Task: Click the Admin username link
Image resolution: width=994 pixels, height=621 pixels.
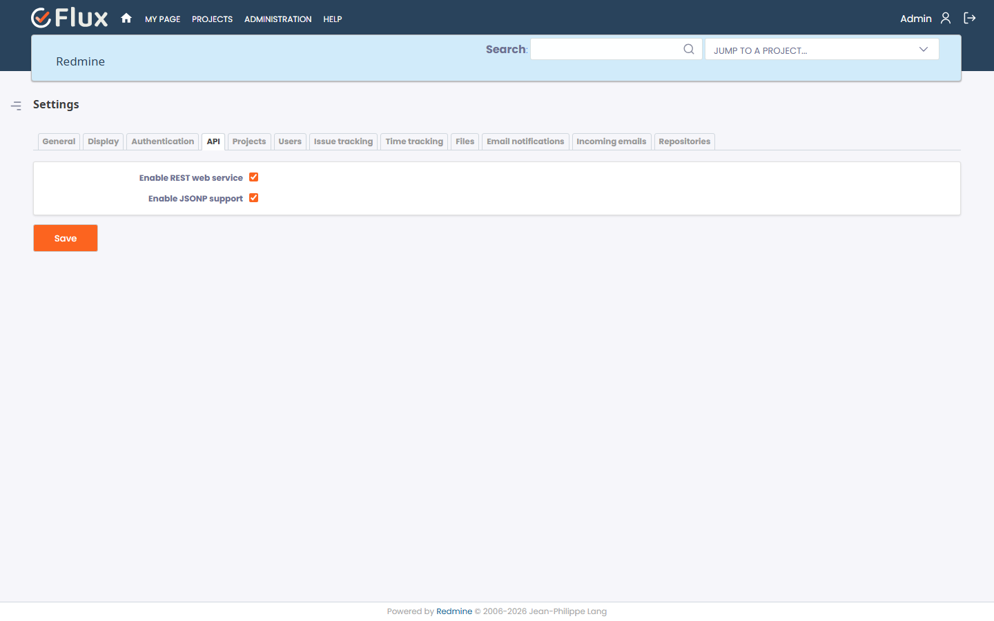Action: (x=916, y=19)
